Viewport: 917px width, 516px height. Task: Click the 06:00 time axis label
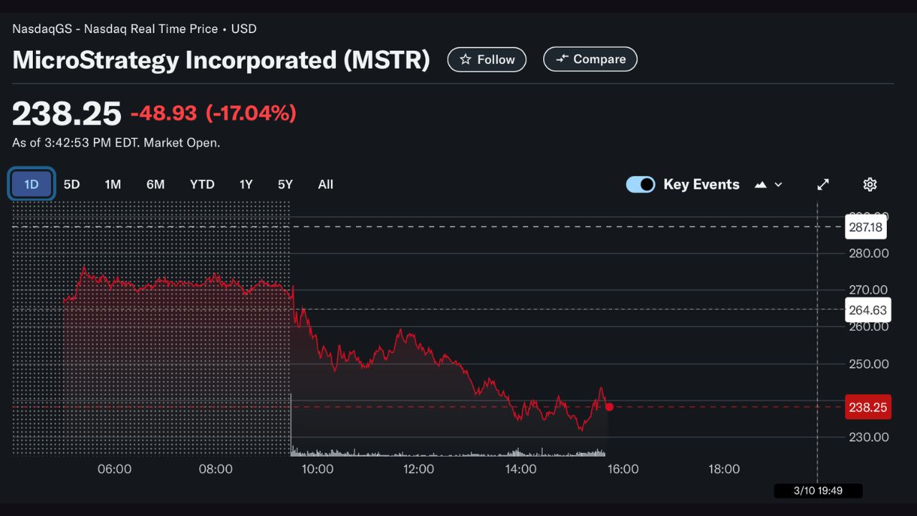point(114,469)
